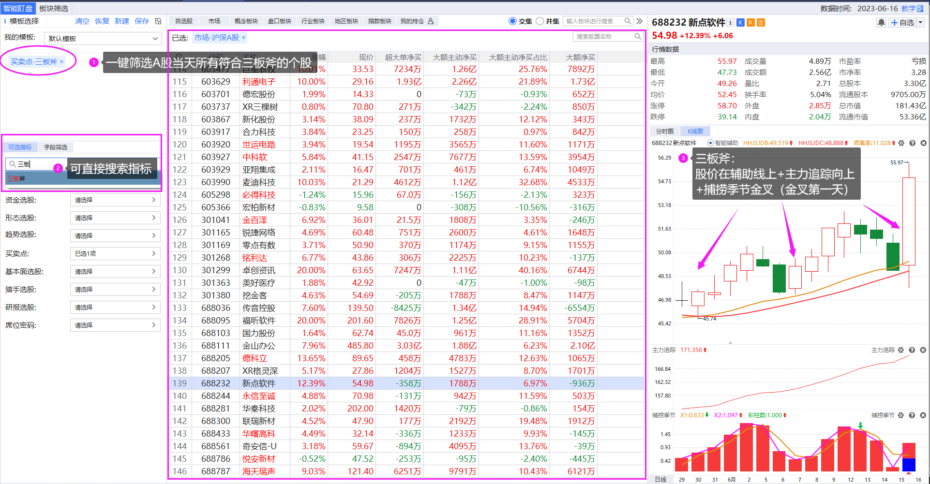Open the 自选 dropdown arrow
Image resolution: width=930 pixels, height=484 pixels.
[920, 23]
